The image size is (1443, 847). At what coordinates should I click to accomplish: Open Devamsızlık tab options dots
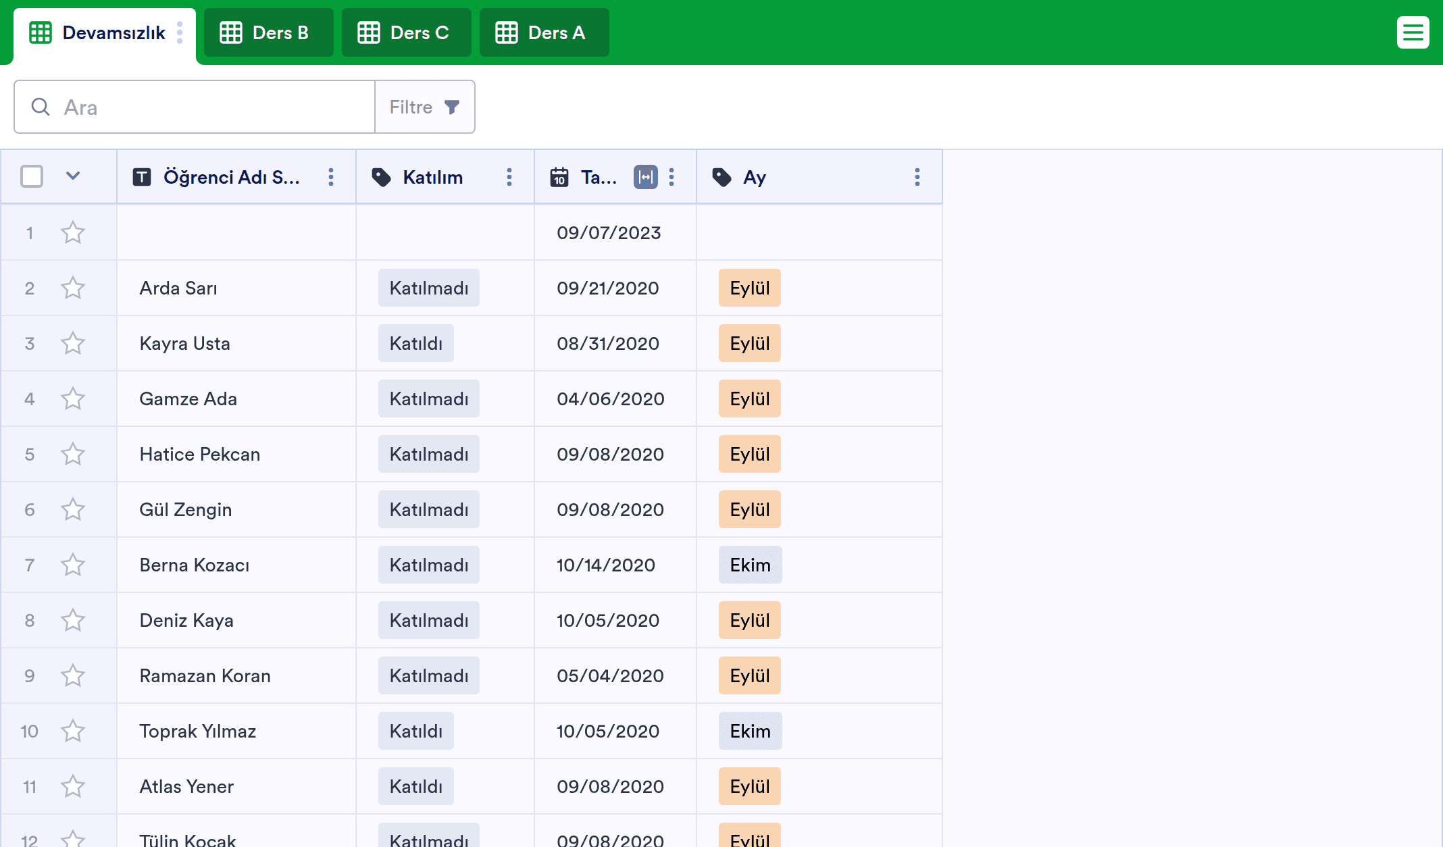pyautogui.click(x=180, y=32)
